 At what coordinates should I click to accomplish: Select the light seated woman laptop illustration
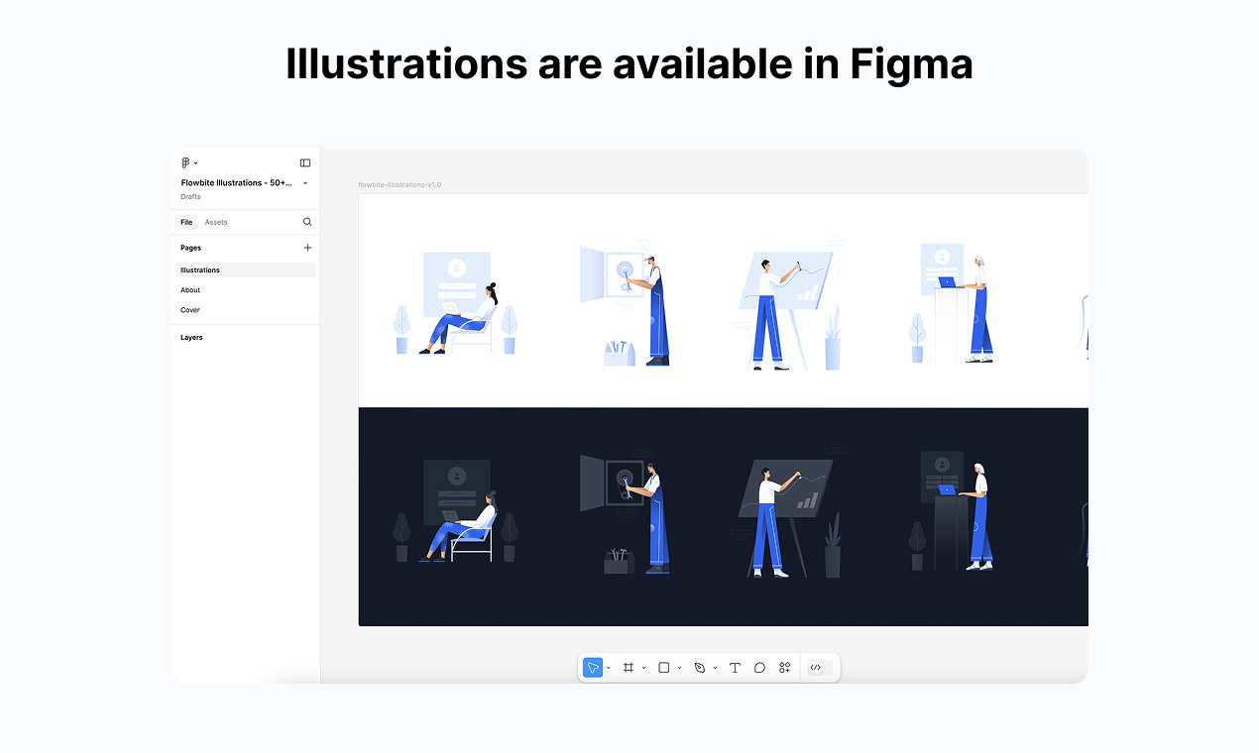(456, 303)
